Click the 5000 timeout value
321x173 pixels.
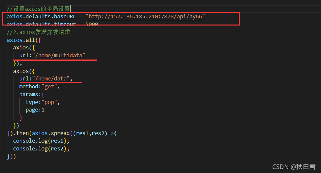pyautogui.click(x=92, y=24)
